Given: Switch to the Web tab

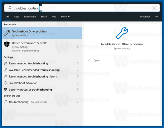Looking at the screenshot, I should click(x=54, y=17).
